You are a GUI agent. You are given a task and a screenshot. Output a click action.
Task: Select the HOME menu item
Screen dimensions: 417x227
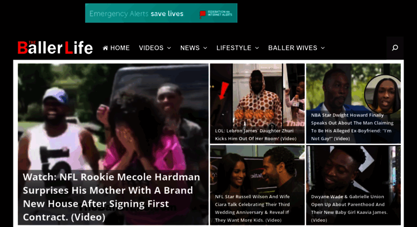coord(116,48)
